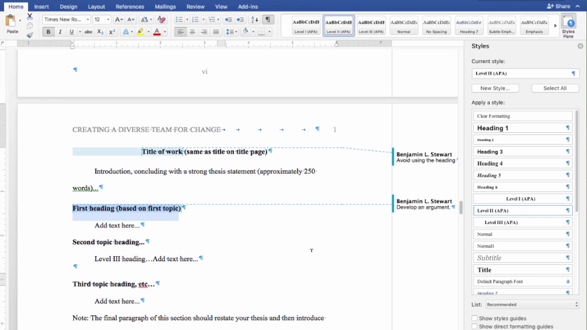This screenshot has height=330, width=587.
Task: Toggle Italic formatting
Action: (60, 32)
